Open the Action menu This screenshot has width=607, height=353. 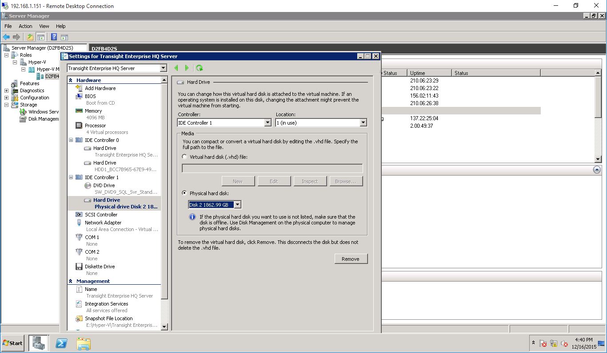click(x=25, y=26)
